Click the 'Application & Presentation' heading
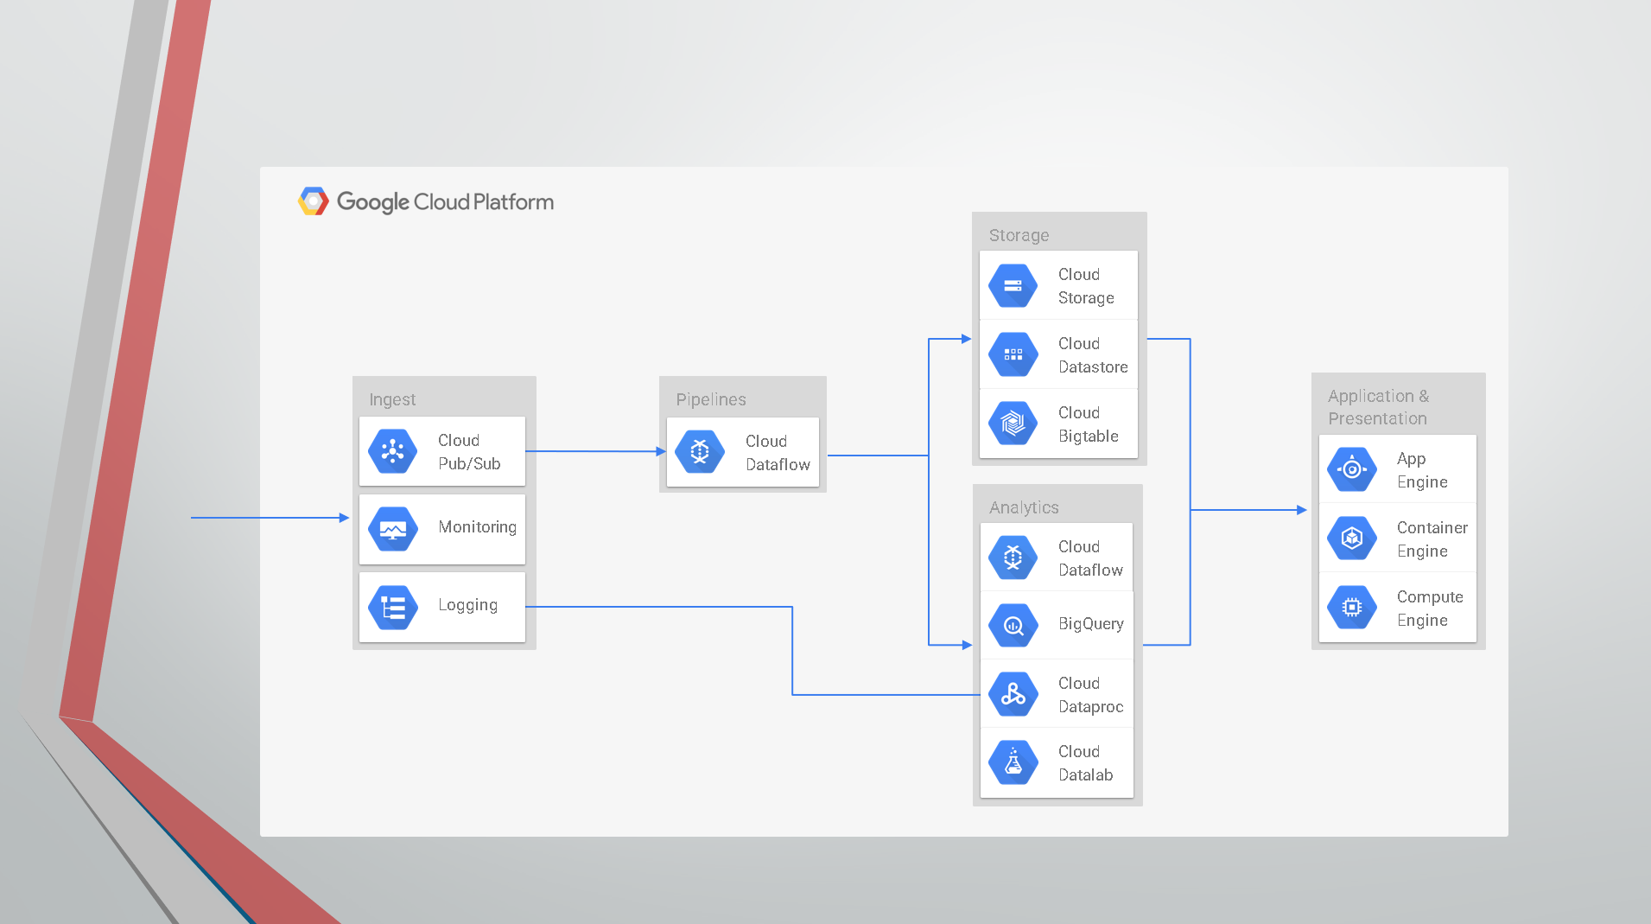Screen dimensions: 1651x924 1379,407
